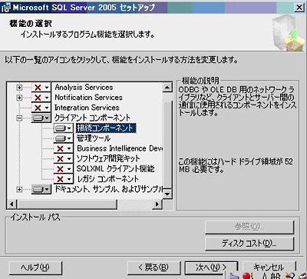Select Notification Services feature label

pyautogui.click(x=88, y=98)
